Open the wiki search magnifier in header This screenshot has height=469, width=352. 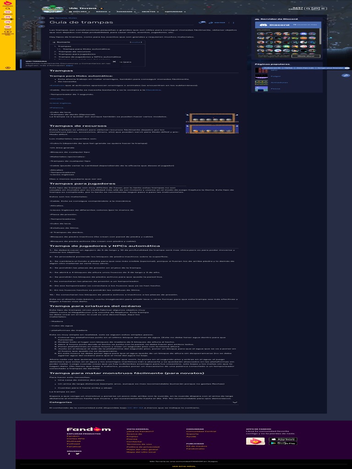tap(308, 9)
